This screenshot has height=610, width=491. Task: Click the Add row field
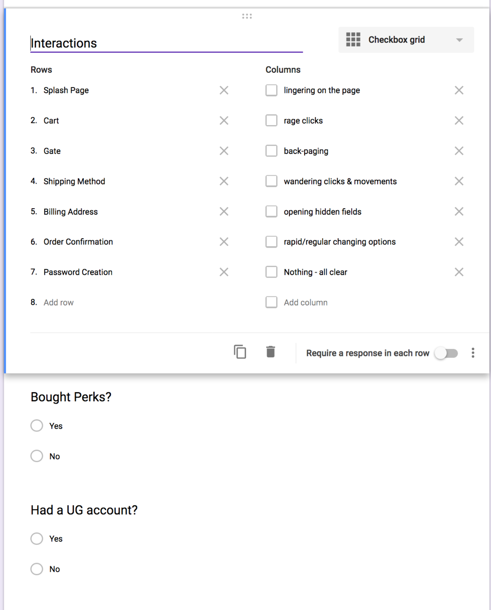59,302
